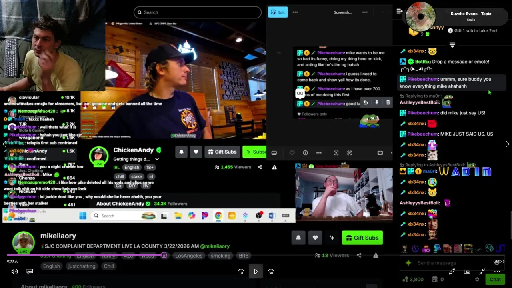Image resolution: width=512 pixels, height=288 pixels.
Task: Click the ma0ri username in chat
Action: (430, 171)
